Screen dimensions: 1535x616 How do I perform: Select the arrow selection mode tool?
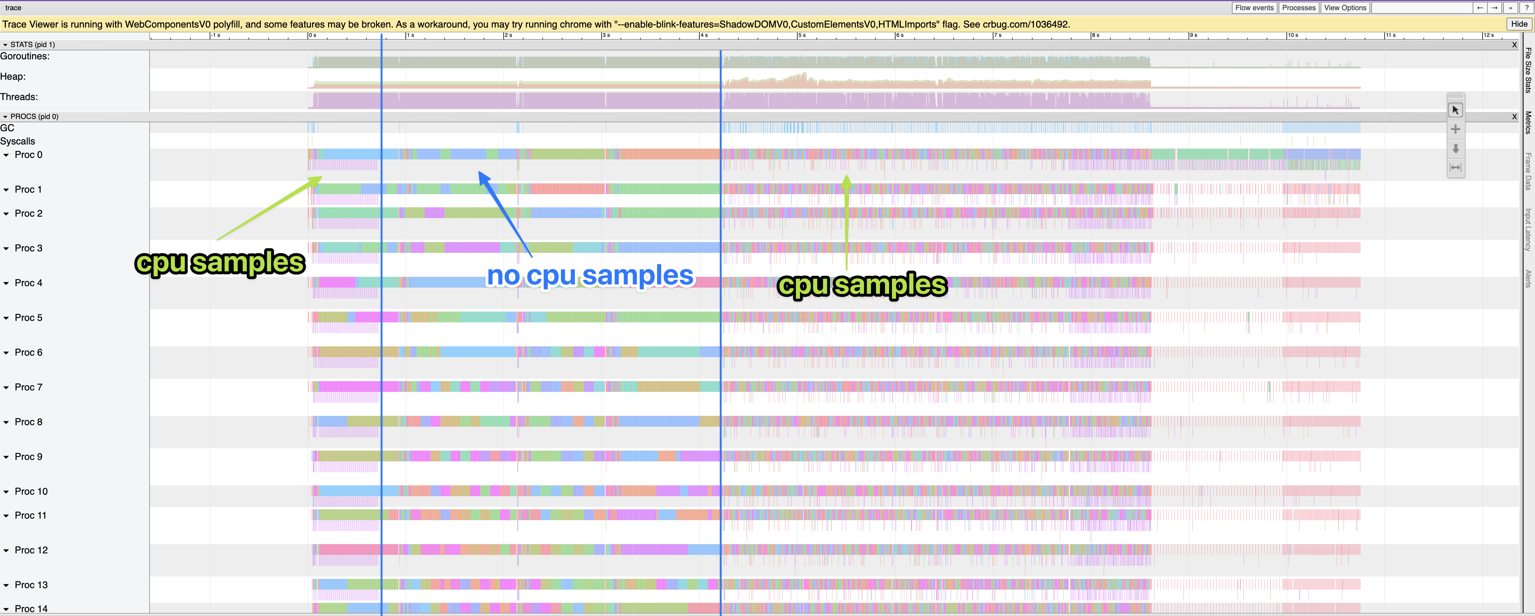(1456, 109)
